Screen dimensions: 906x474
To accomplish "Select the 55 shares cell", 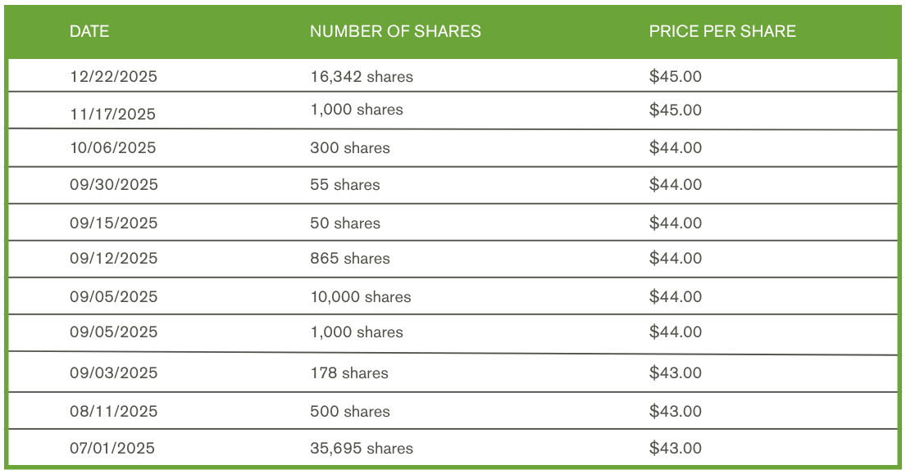I will click(x=345, y=185).
